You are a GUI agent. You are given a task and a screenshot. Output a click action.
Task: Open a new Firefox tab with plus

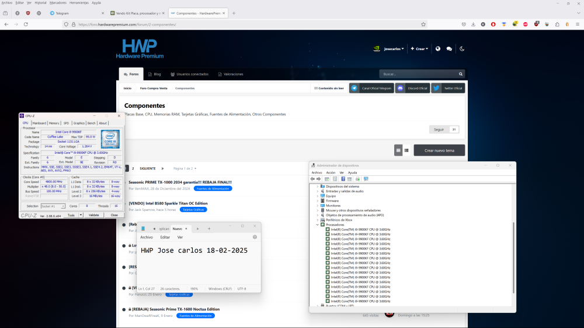click(234, 13)
